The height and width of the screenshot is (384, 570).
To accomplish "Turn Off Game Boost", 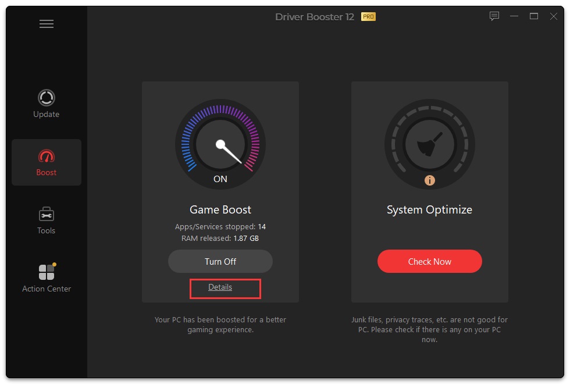I will [x=220, y=261].
